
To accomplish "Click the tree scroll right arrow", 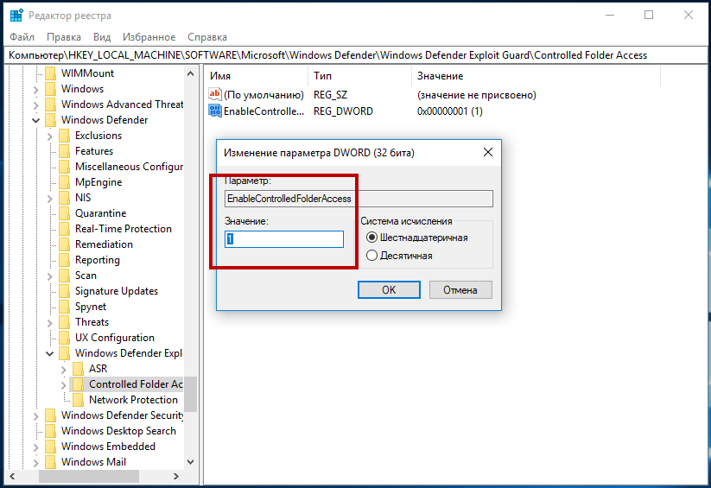I will (176, 476).
